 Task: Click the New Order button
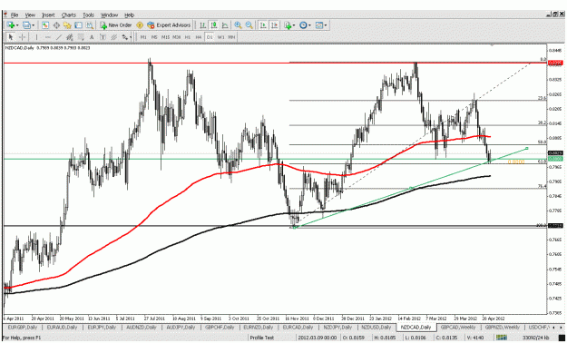[x=116, y=25]
